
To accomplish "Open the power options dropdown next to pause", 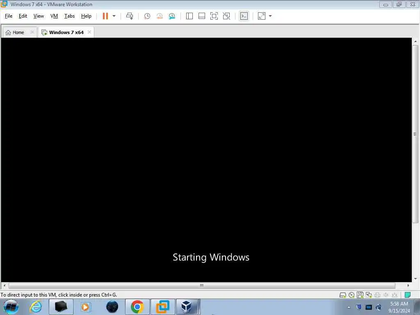I will [x=114, y=16].
